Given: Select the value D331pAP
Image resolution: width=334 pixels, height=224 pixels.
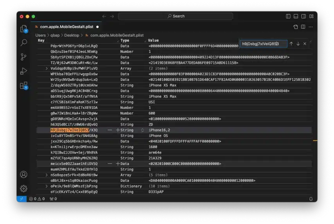Looking at the screenshot, I should click(x=156, y=192).
